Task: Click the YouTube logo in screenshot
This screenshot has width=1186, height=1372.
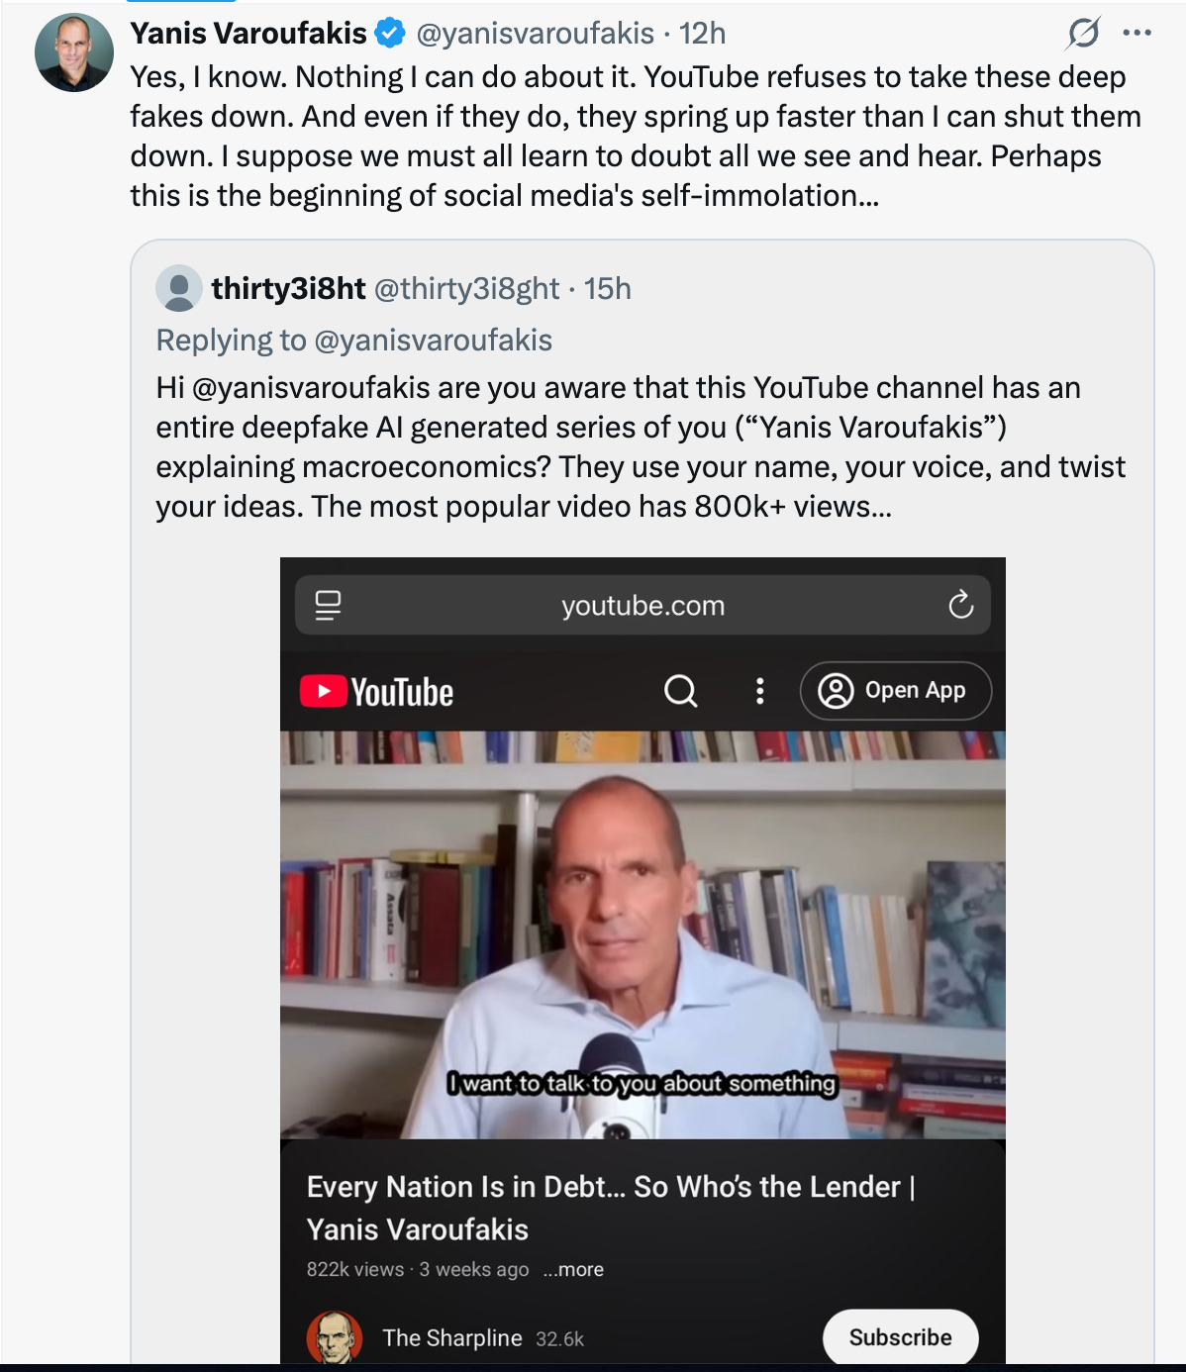Action: point(377,691)
